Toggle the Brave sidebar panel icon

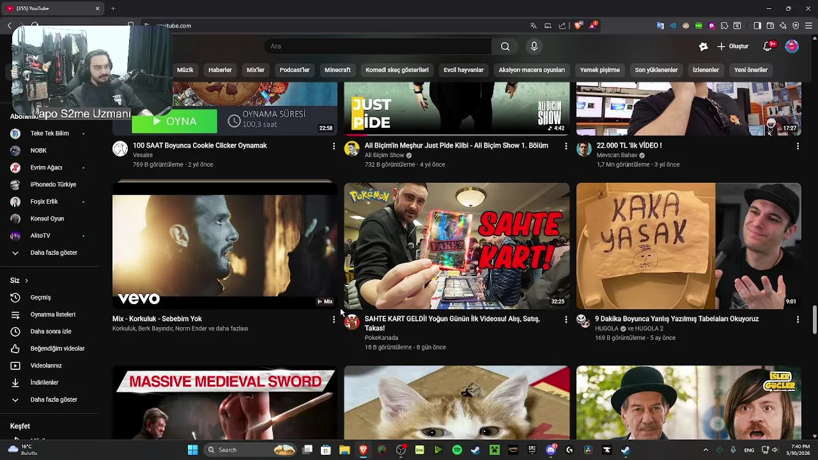[757, 26]
